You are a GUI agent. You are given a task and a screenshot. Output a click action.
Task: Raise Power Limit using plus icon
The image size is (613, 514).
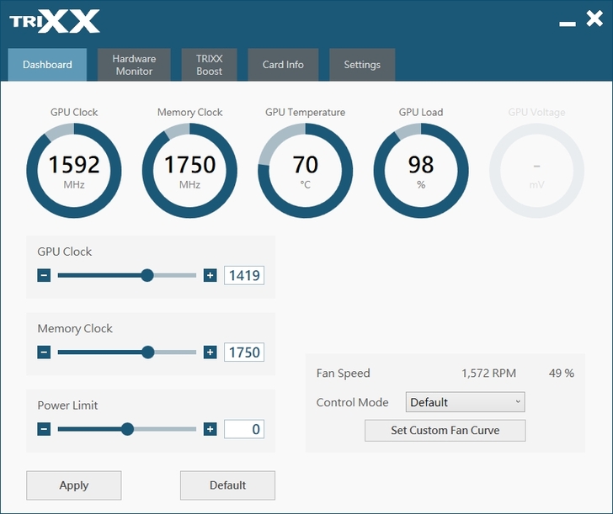point(211,429)
